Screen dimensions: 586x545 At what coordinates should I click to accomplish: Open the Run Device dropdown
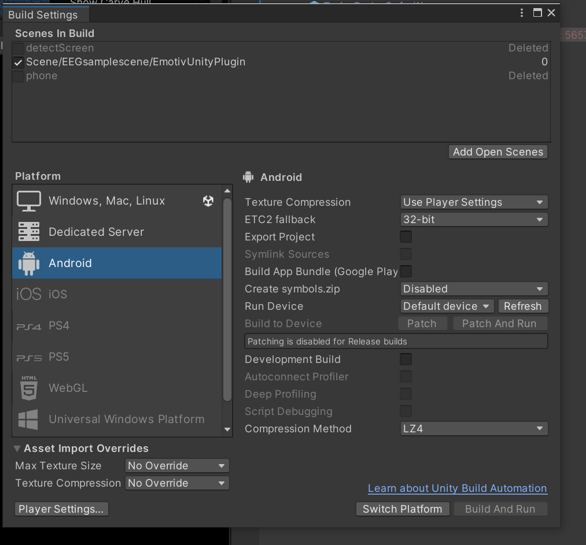click(447, 306)
